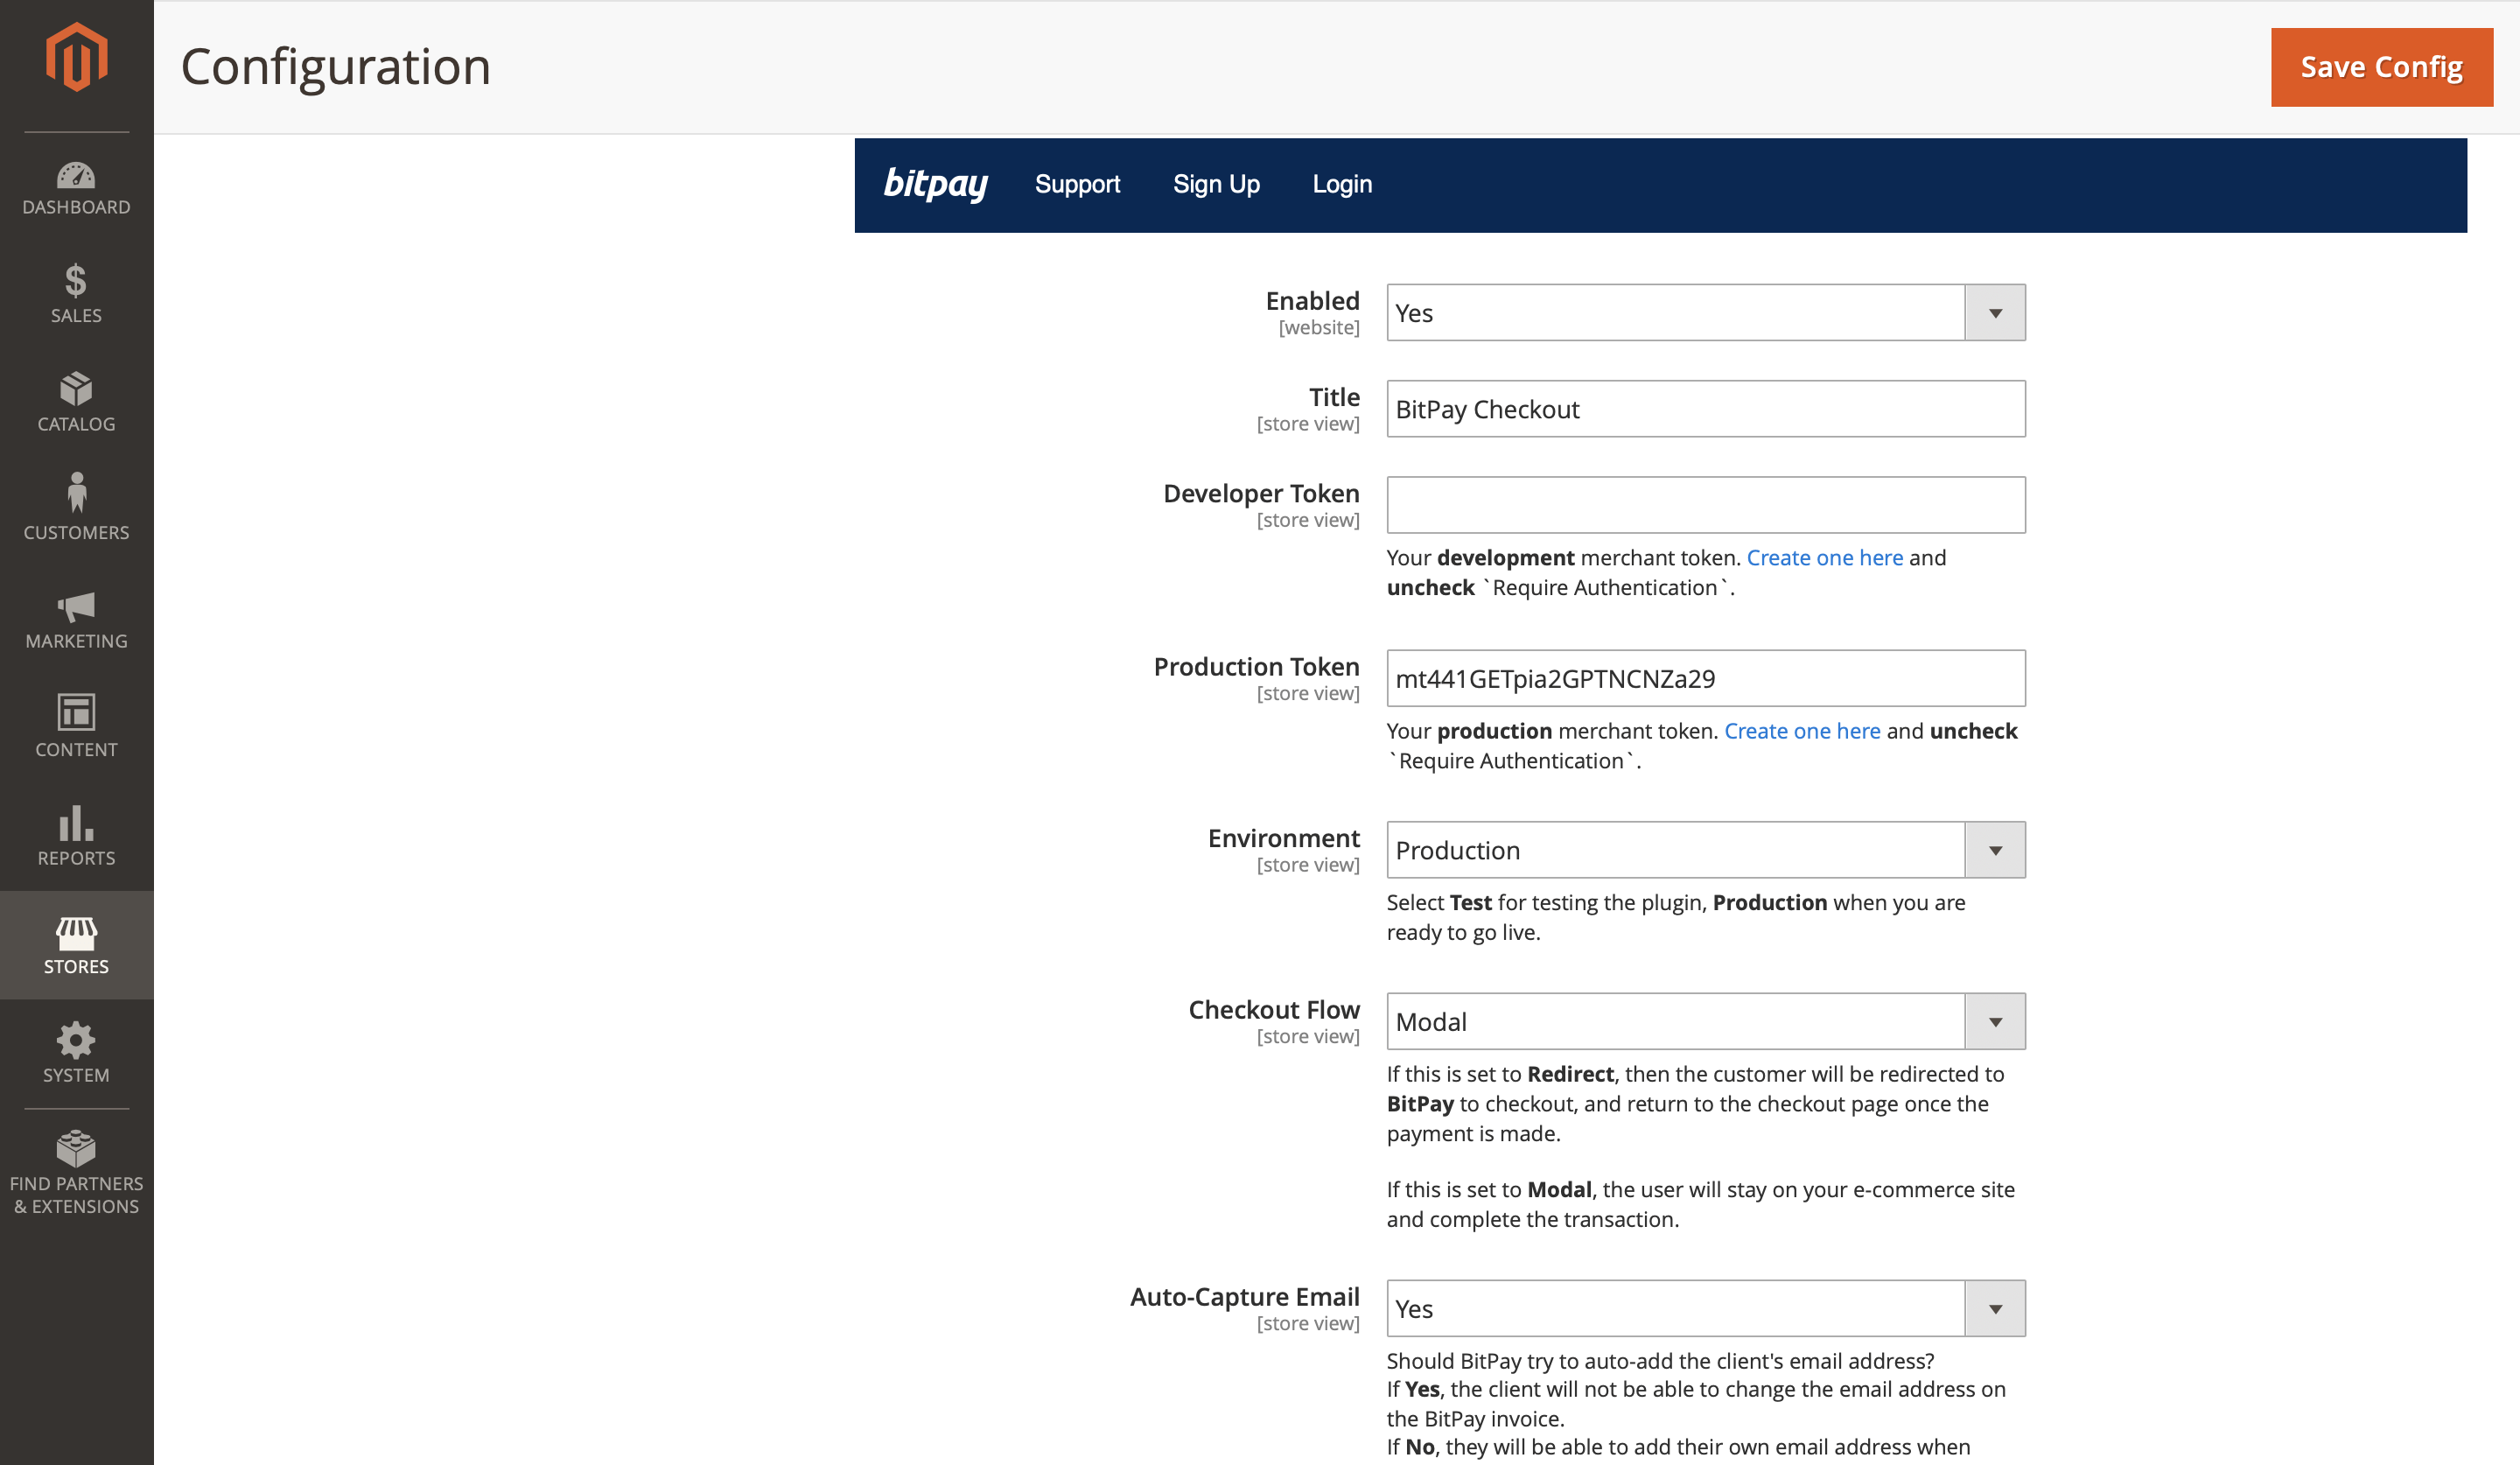Click the Save Config button
This screenshot has height=1465, width=2520.
[x=2381, y=67]
